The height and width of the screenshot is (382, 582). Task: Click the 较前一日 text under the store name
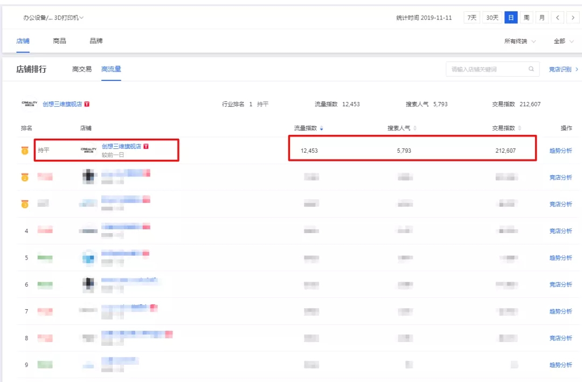(x=113, y=155)
